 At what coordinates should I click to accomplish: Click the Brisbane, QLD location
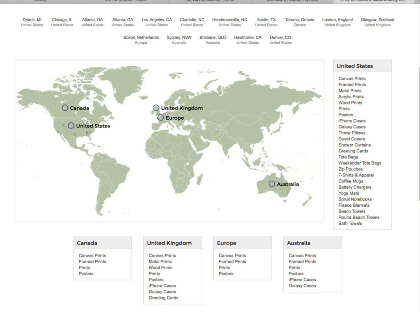click(213, 40)
